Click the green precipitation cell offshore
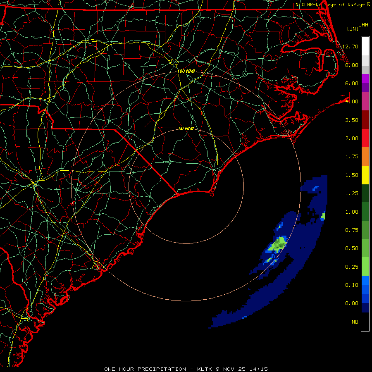 pos(279,244)
